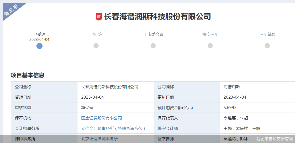The height and width of the screenshot is (143, 295).
Task: Click the 上市委会议 progress step circle
Action: pyautogui.click(x=153, y=46)
